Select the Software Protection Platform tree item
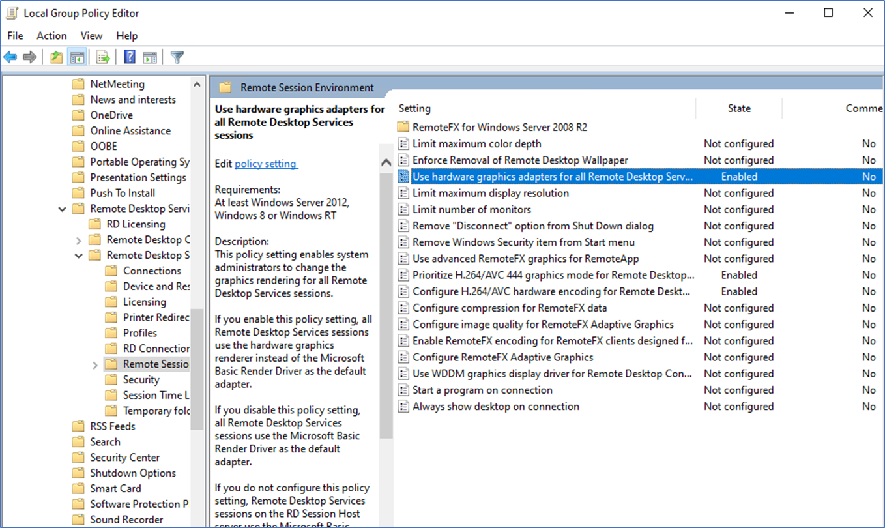The width and height of the screenshot is (885, 528). point(139,505)
